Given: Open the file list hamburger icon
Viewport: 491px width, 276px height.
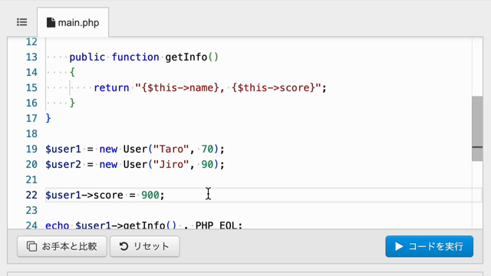Looking at the screenshot, I should click(x=22, y=22).
